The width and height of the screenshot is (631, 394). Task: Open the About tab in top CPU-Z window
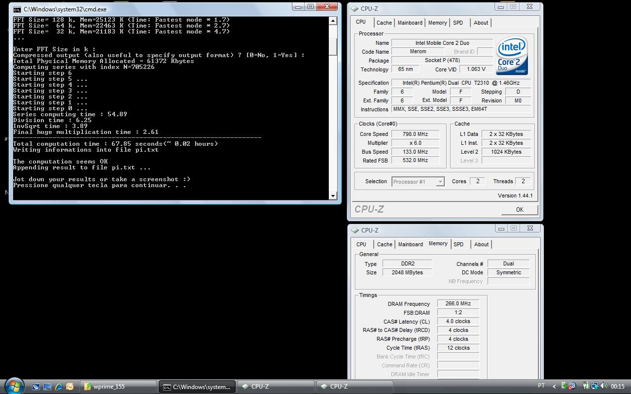point(481,23)
